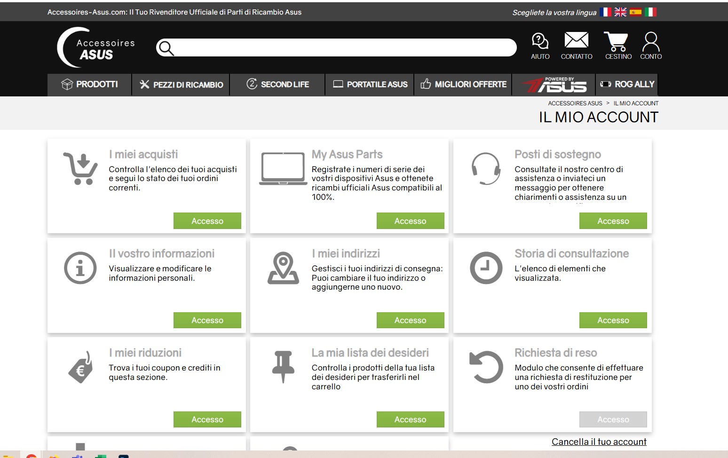Screen dimensions: 728x458
Task: Click the Storia di consultazione clock icon
Action: tap(486, 268)
